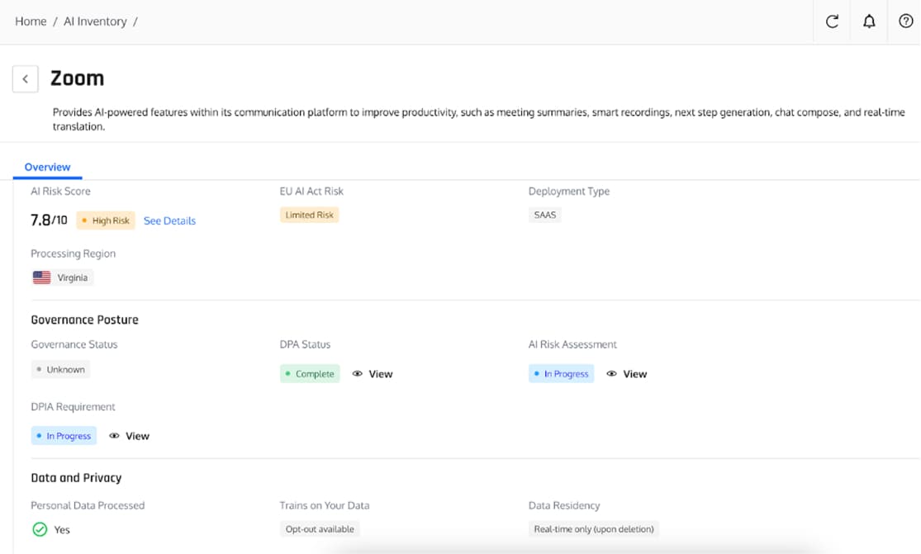The image size is (921, 554).
Task: Click the green checkmark beside Yes
Action: click(x=40, y=529)
